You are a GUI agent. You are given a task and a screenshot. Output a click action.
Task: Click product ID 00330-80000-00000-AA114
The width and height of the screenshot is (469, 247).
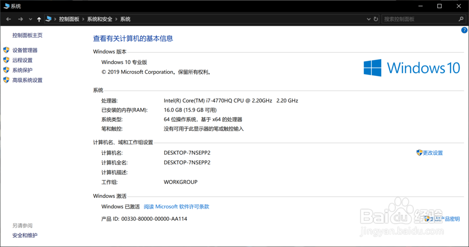pyautogui.click(x=154, y=219)
